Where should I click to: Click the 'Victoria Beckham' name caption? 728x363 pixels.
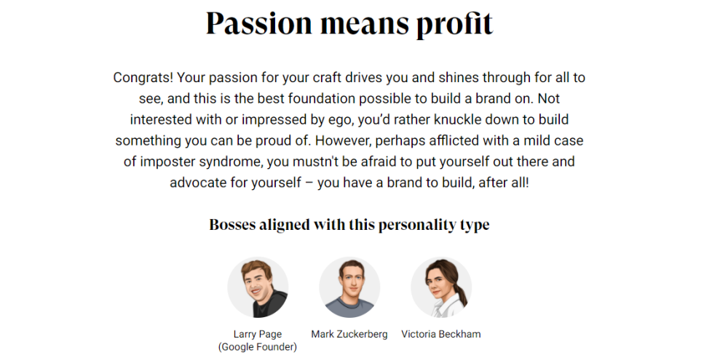click(x=441, y=334)
